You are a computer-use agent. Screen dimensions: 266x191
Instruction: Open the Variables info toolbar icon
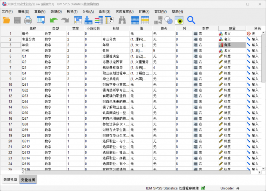click(99, 20)
